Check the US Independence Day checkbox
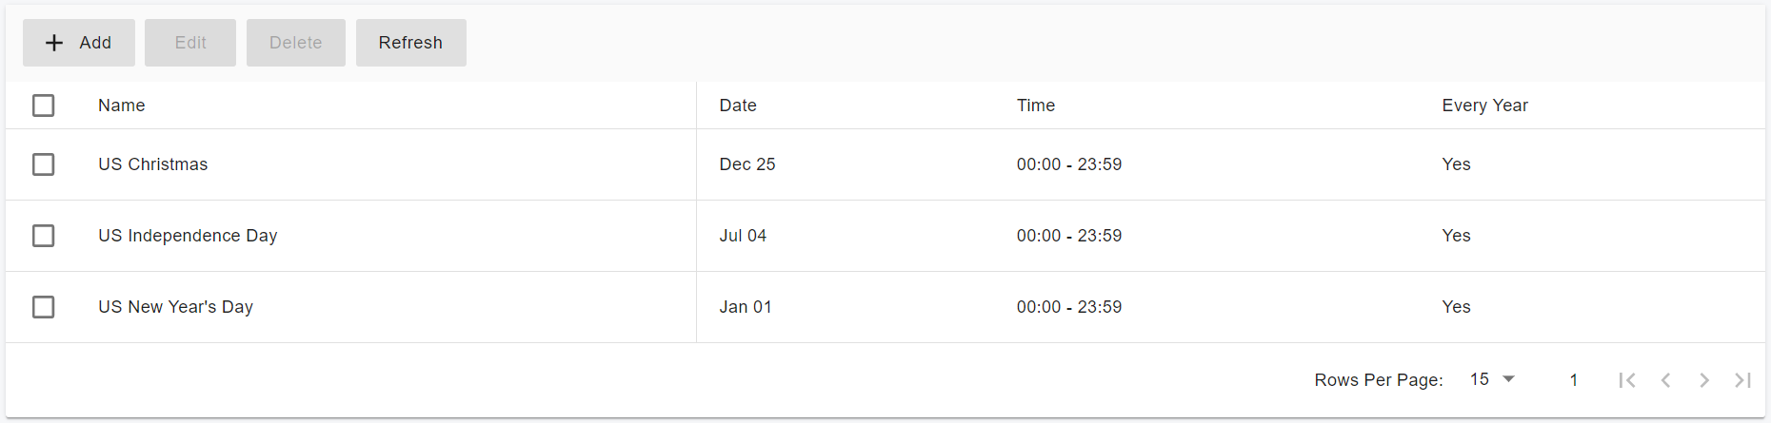 pos(44,236)
